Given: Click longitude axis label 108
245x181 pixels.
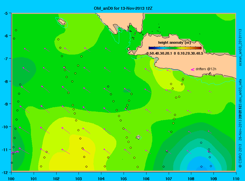Looking at the screenshot, I should pyautogui.click(x=191, y=179).
